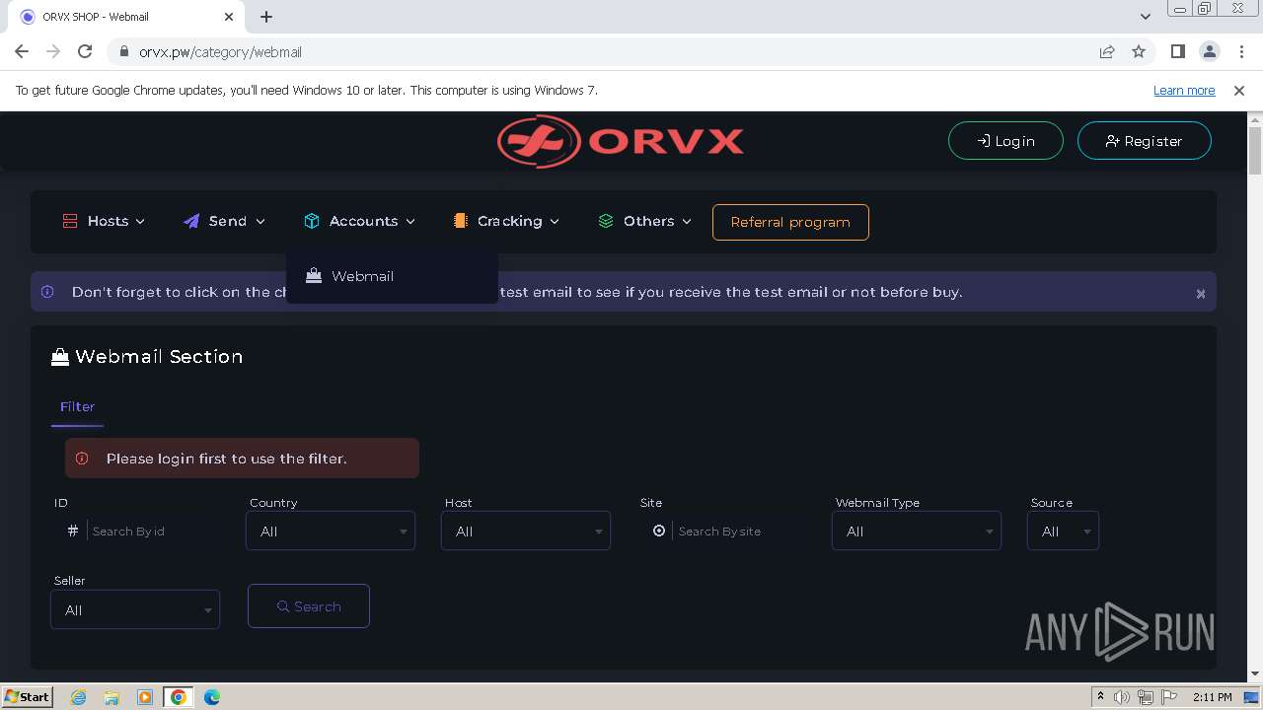
Task: Click the Referral program button
Action: point(790,222)
